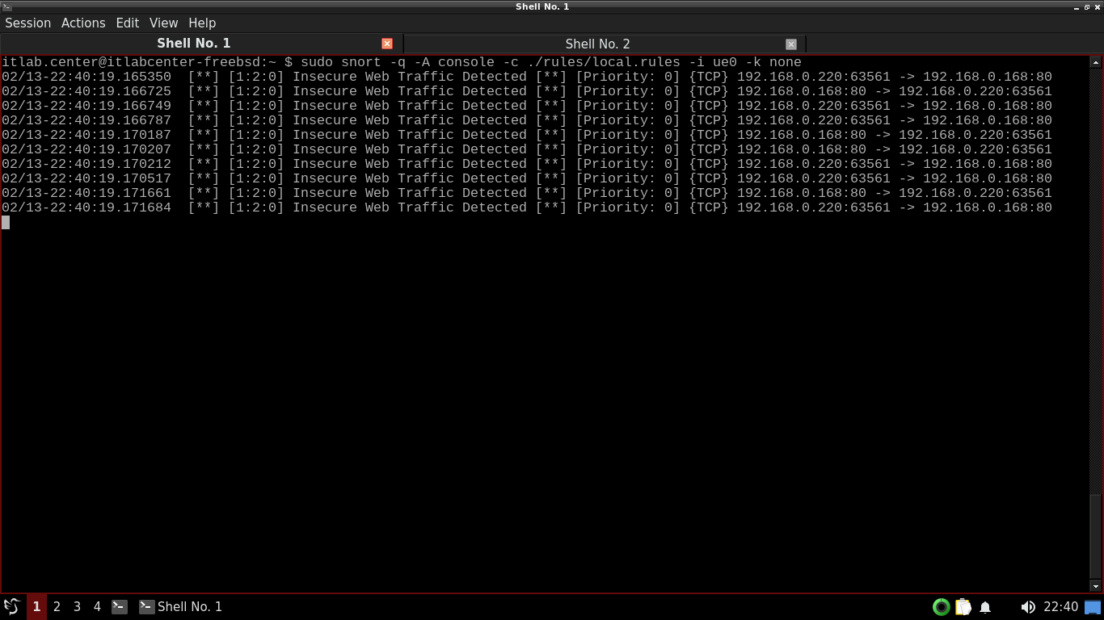Open window menu icon in title bar
1104x620 pixels.
point(6,6)
